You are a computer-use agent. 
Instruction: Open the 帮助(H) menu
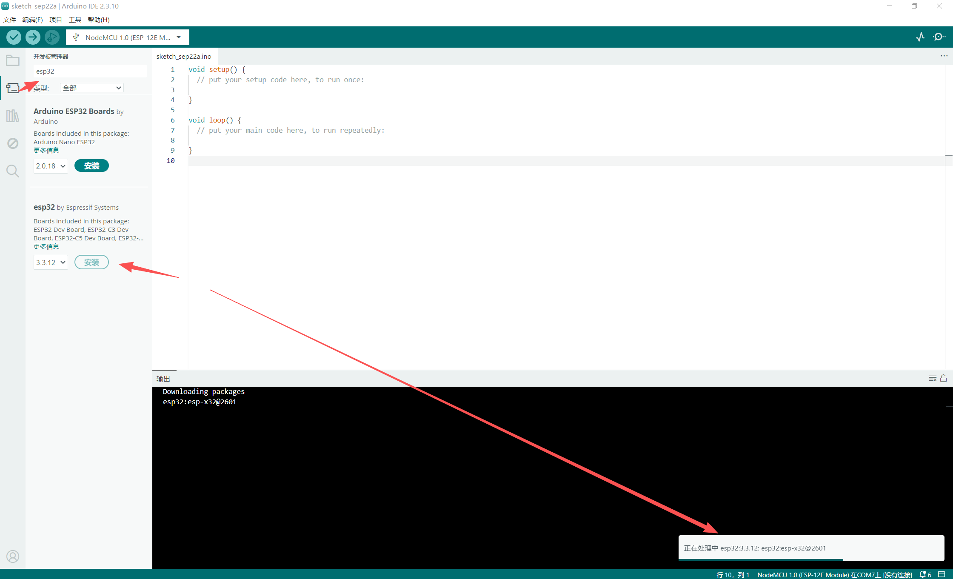[x=99, y=20]
